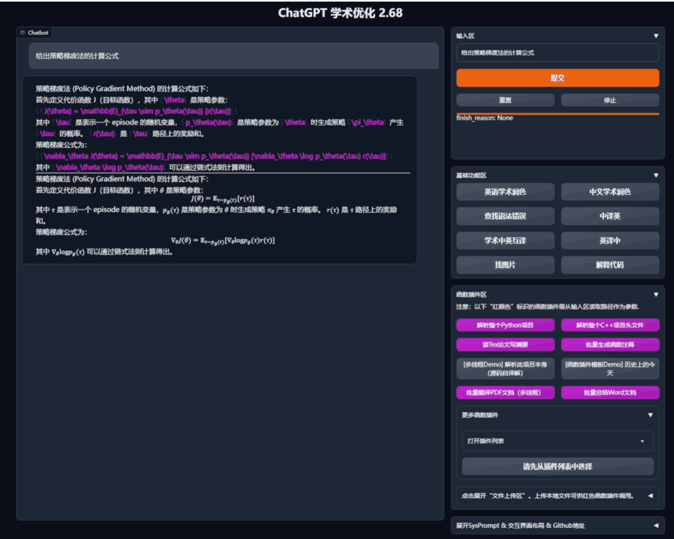Open the 打开插件列表 dropdown
The image size is (674, 539).
[557, 441]
